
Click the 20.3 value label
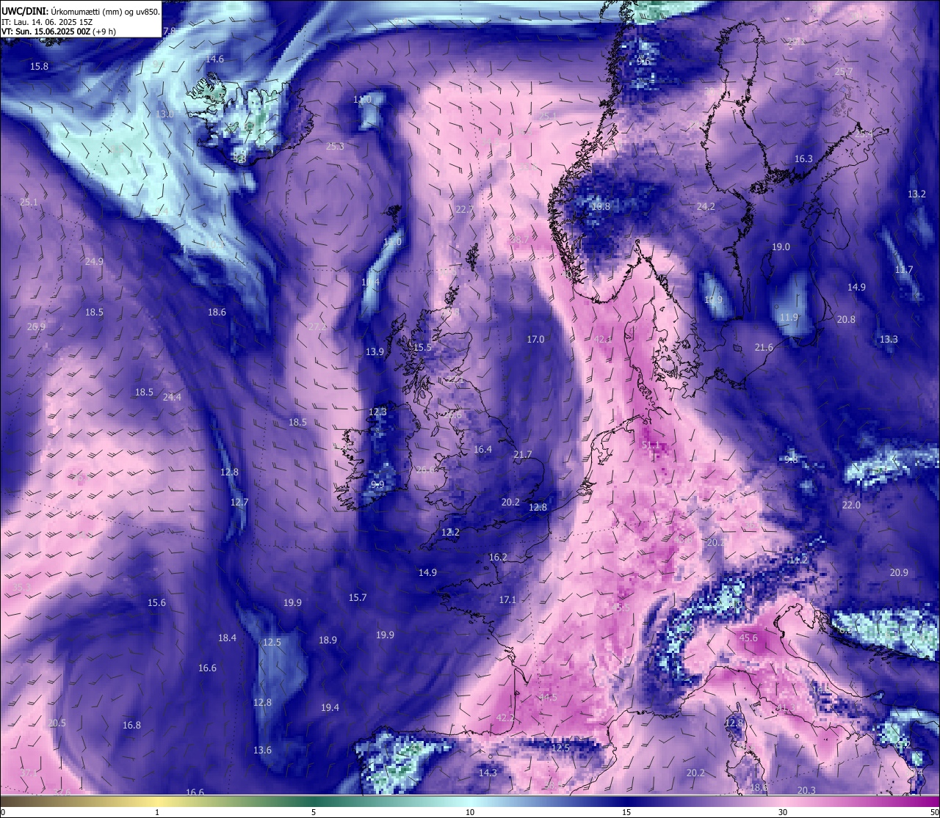tap(806, 790)
